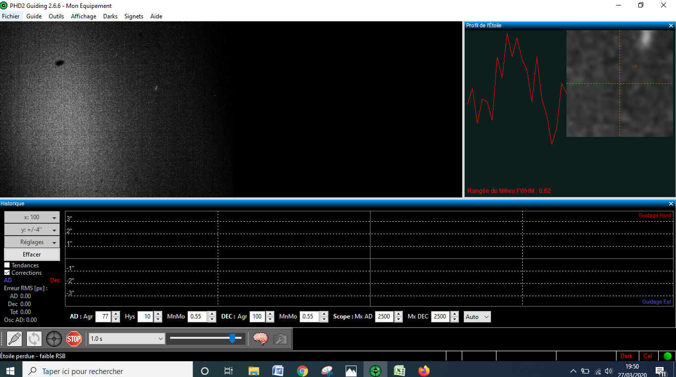Increase the Mx AD stepper value

[398, 314]
